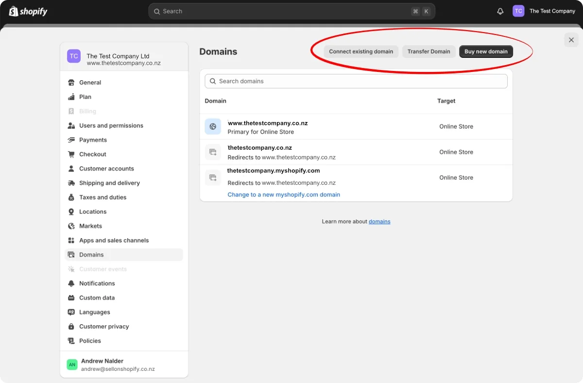The height and width of the screenshot is (383, 583).
Task: Select Locations in the sidebar
Action: (93, 212)
